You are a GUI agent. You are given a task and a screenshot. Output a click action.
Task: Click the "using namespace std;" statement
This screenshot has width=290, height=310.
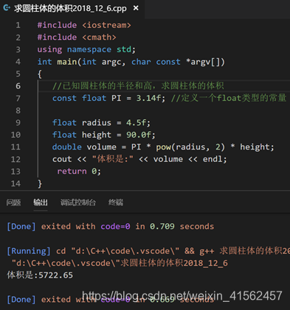click(x=86, y=49)
